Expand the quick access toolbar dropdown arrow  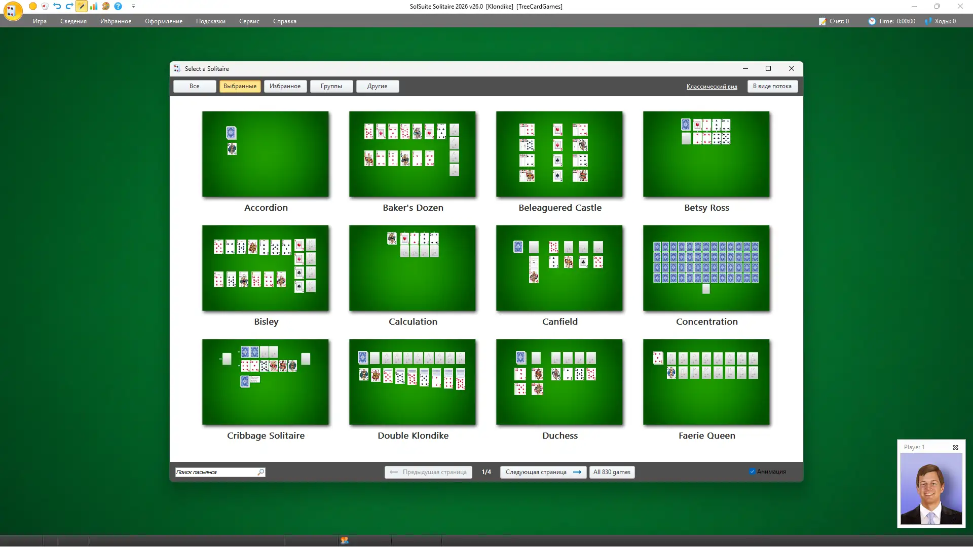(133, 7)
